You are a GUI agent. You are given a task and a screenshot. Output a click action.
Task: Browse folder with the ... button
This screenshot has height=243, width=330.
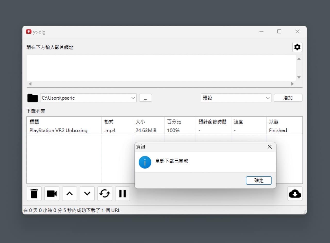(x=145, y=98)
